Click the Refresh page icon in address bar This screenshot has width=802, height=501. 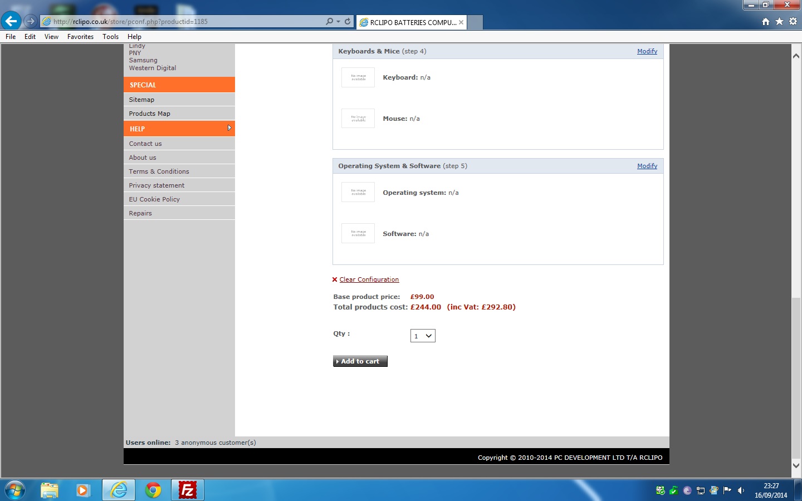(x=348, y=22)
